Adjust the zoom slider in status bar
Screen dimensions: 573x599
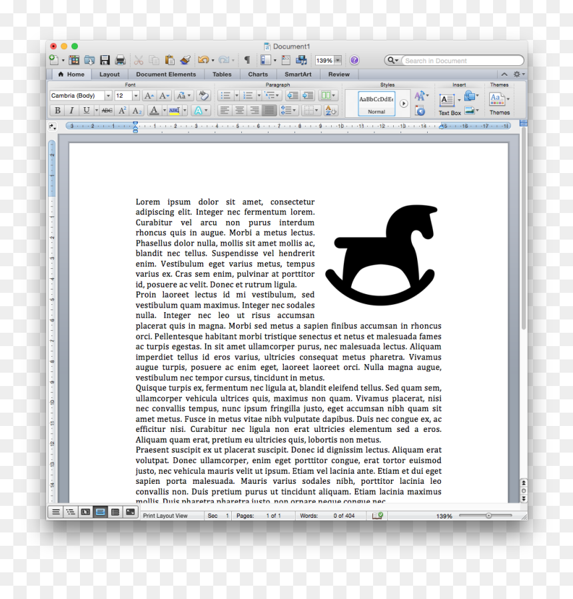(x=488, y=516)
